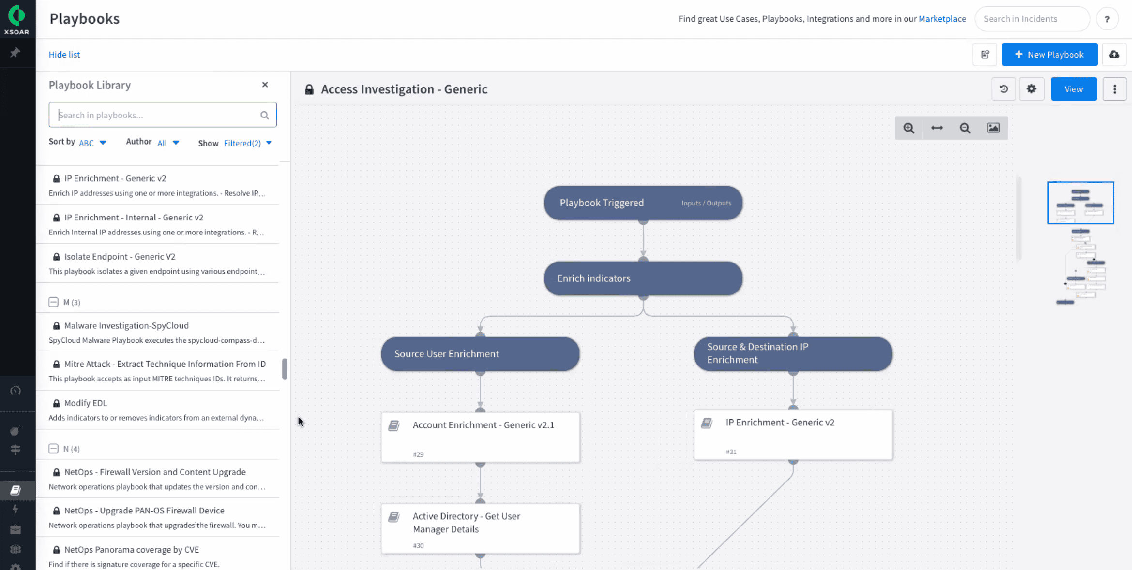Screen dimensions: 1132x570
Task: Click the playbook minimap thumbnail
Action: click(x=1080, y=203)
